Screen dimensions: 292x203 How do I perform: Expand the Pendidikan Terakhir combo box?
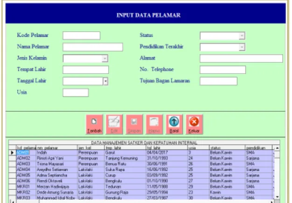tap(242, 47)
